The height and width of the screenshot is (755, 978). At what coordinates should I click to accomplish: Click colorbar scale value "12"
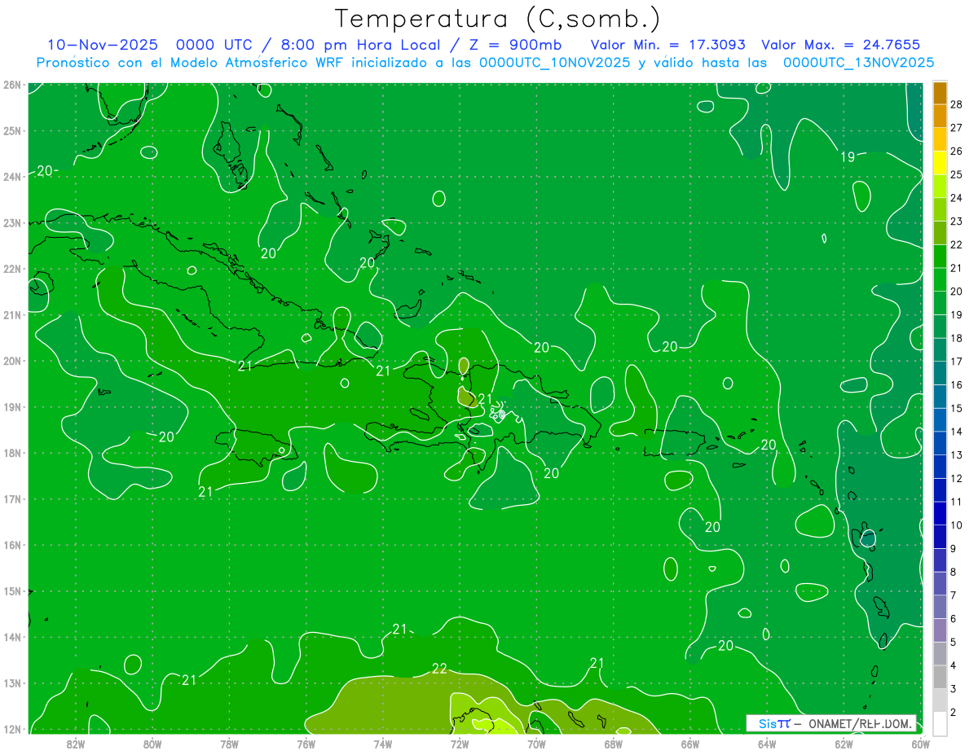pos(957,479)
